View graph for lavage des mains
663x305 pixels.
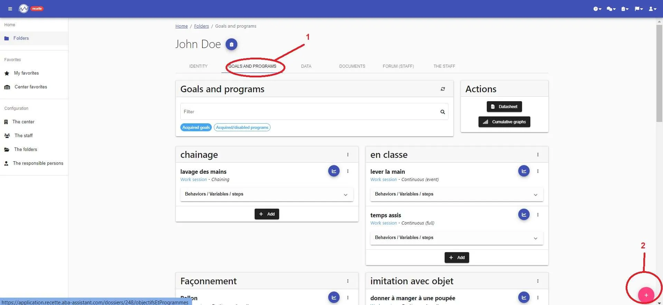(x=334, y=171)
